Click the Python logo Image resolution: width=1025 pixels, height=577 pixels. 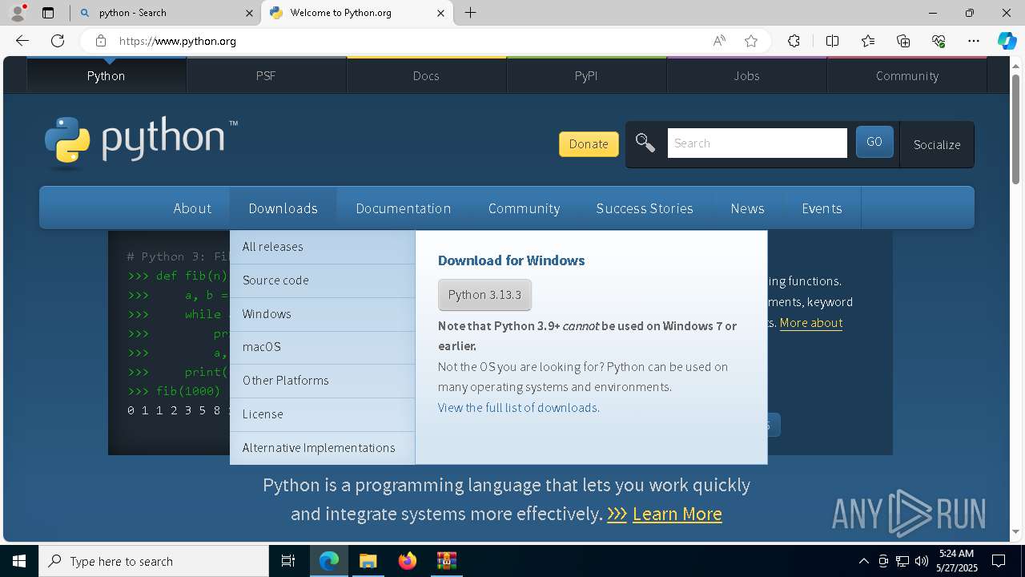pos(141,143)
